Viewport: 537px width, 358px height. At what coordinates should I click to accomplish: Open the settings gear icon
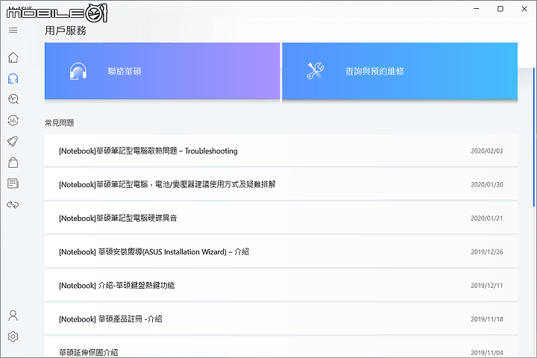[13, 336]
